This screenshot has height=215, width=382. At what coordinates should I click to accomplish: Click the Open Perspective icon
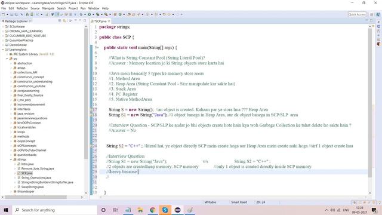click(x=372, y=14)
